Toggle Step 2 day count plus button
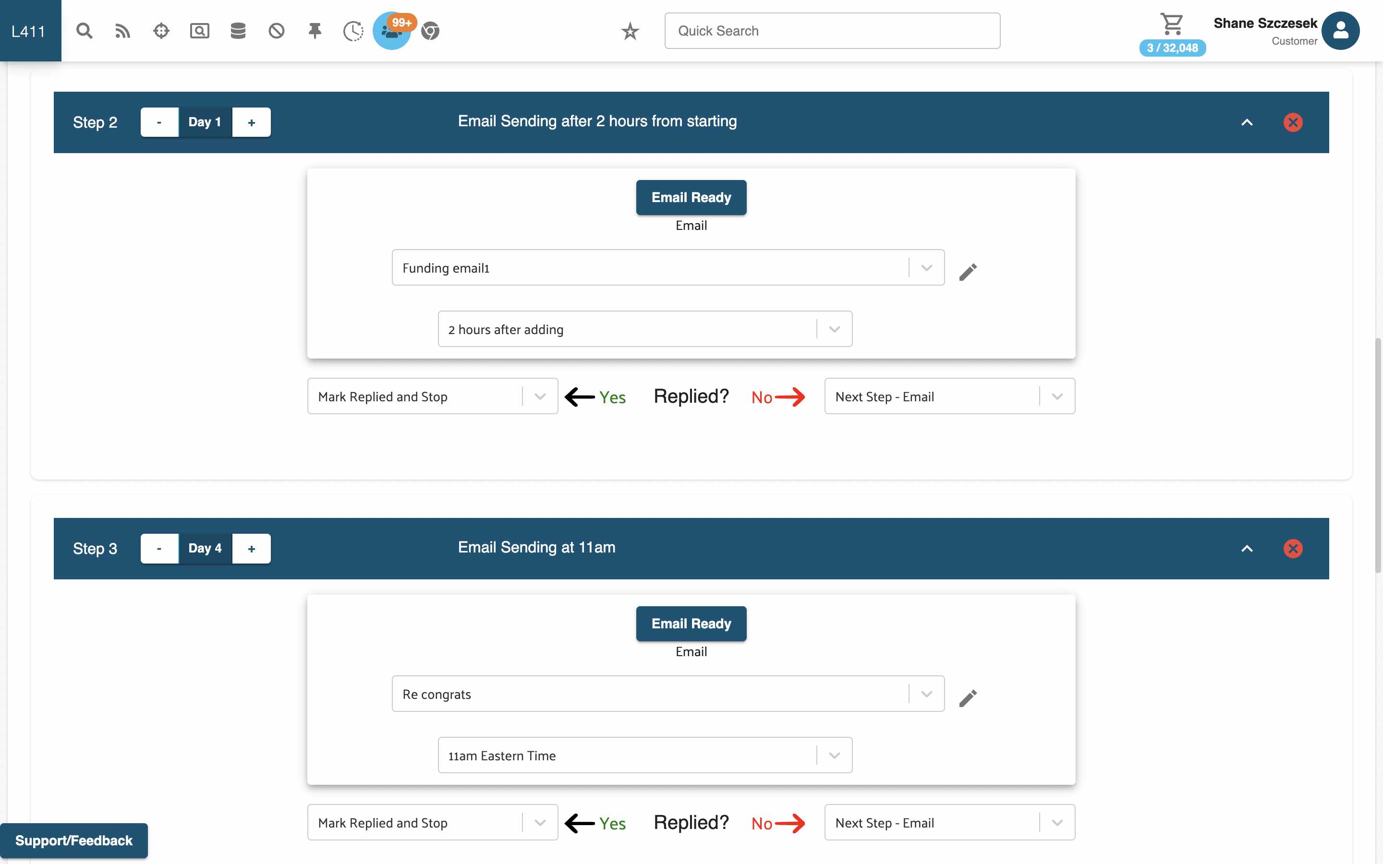This screenshot has width=1383, height=864. 251,121
